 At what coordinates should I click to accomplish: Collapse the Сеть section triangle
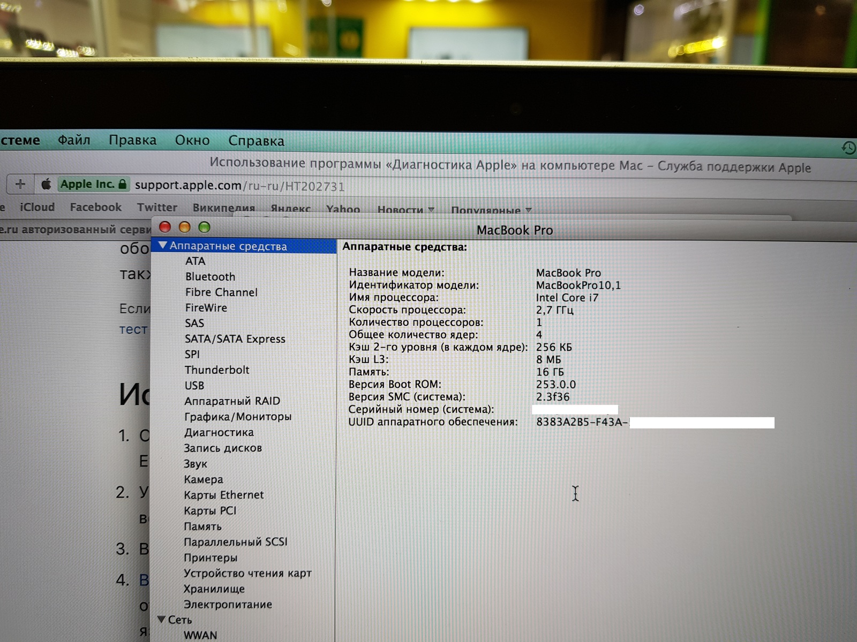coord(161,619)
